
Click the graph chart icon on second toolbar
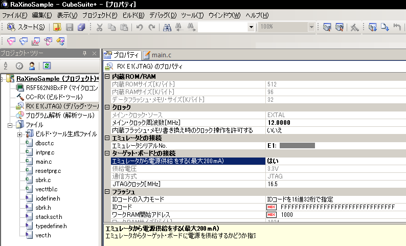[36, 41]
